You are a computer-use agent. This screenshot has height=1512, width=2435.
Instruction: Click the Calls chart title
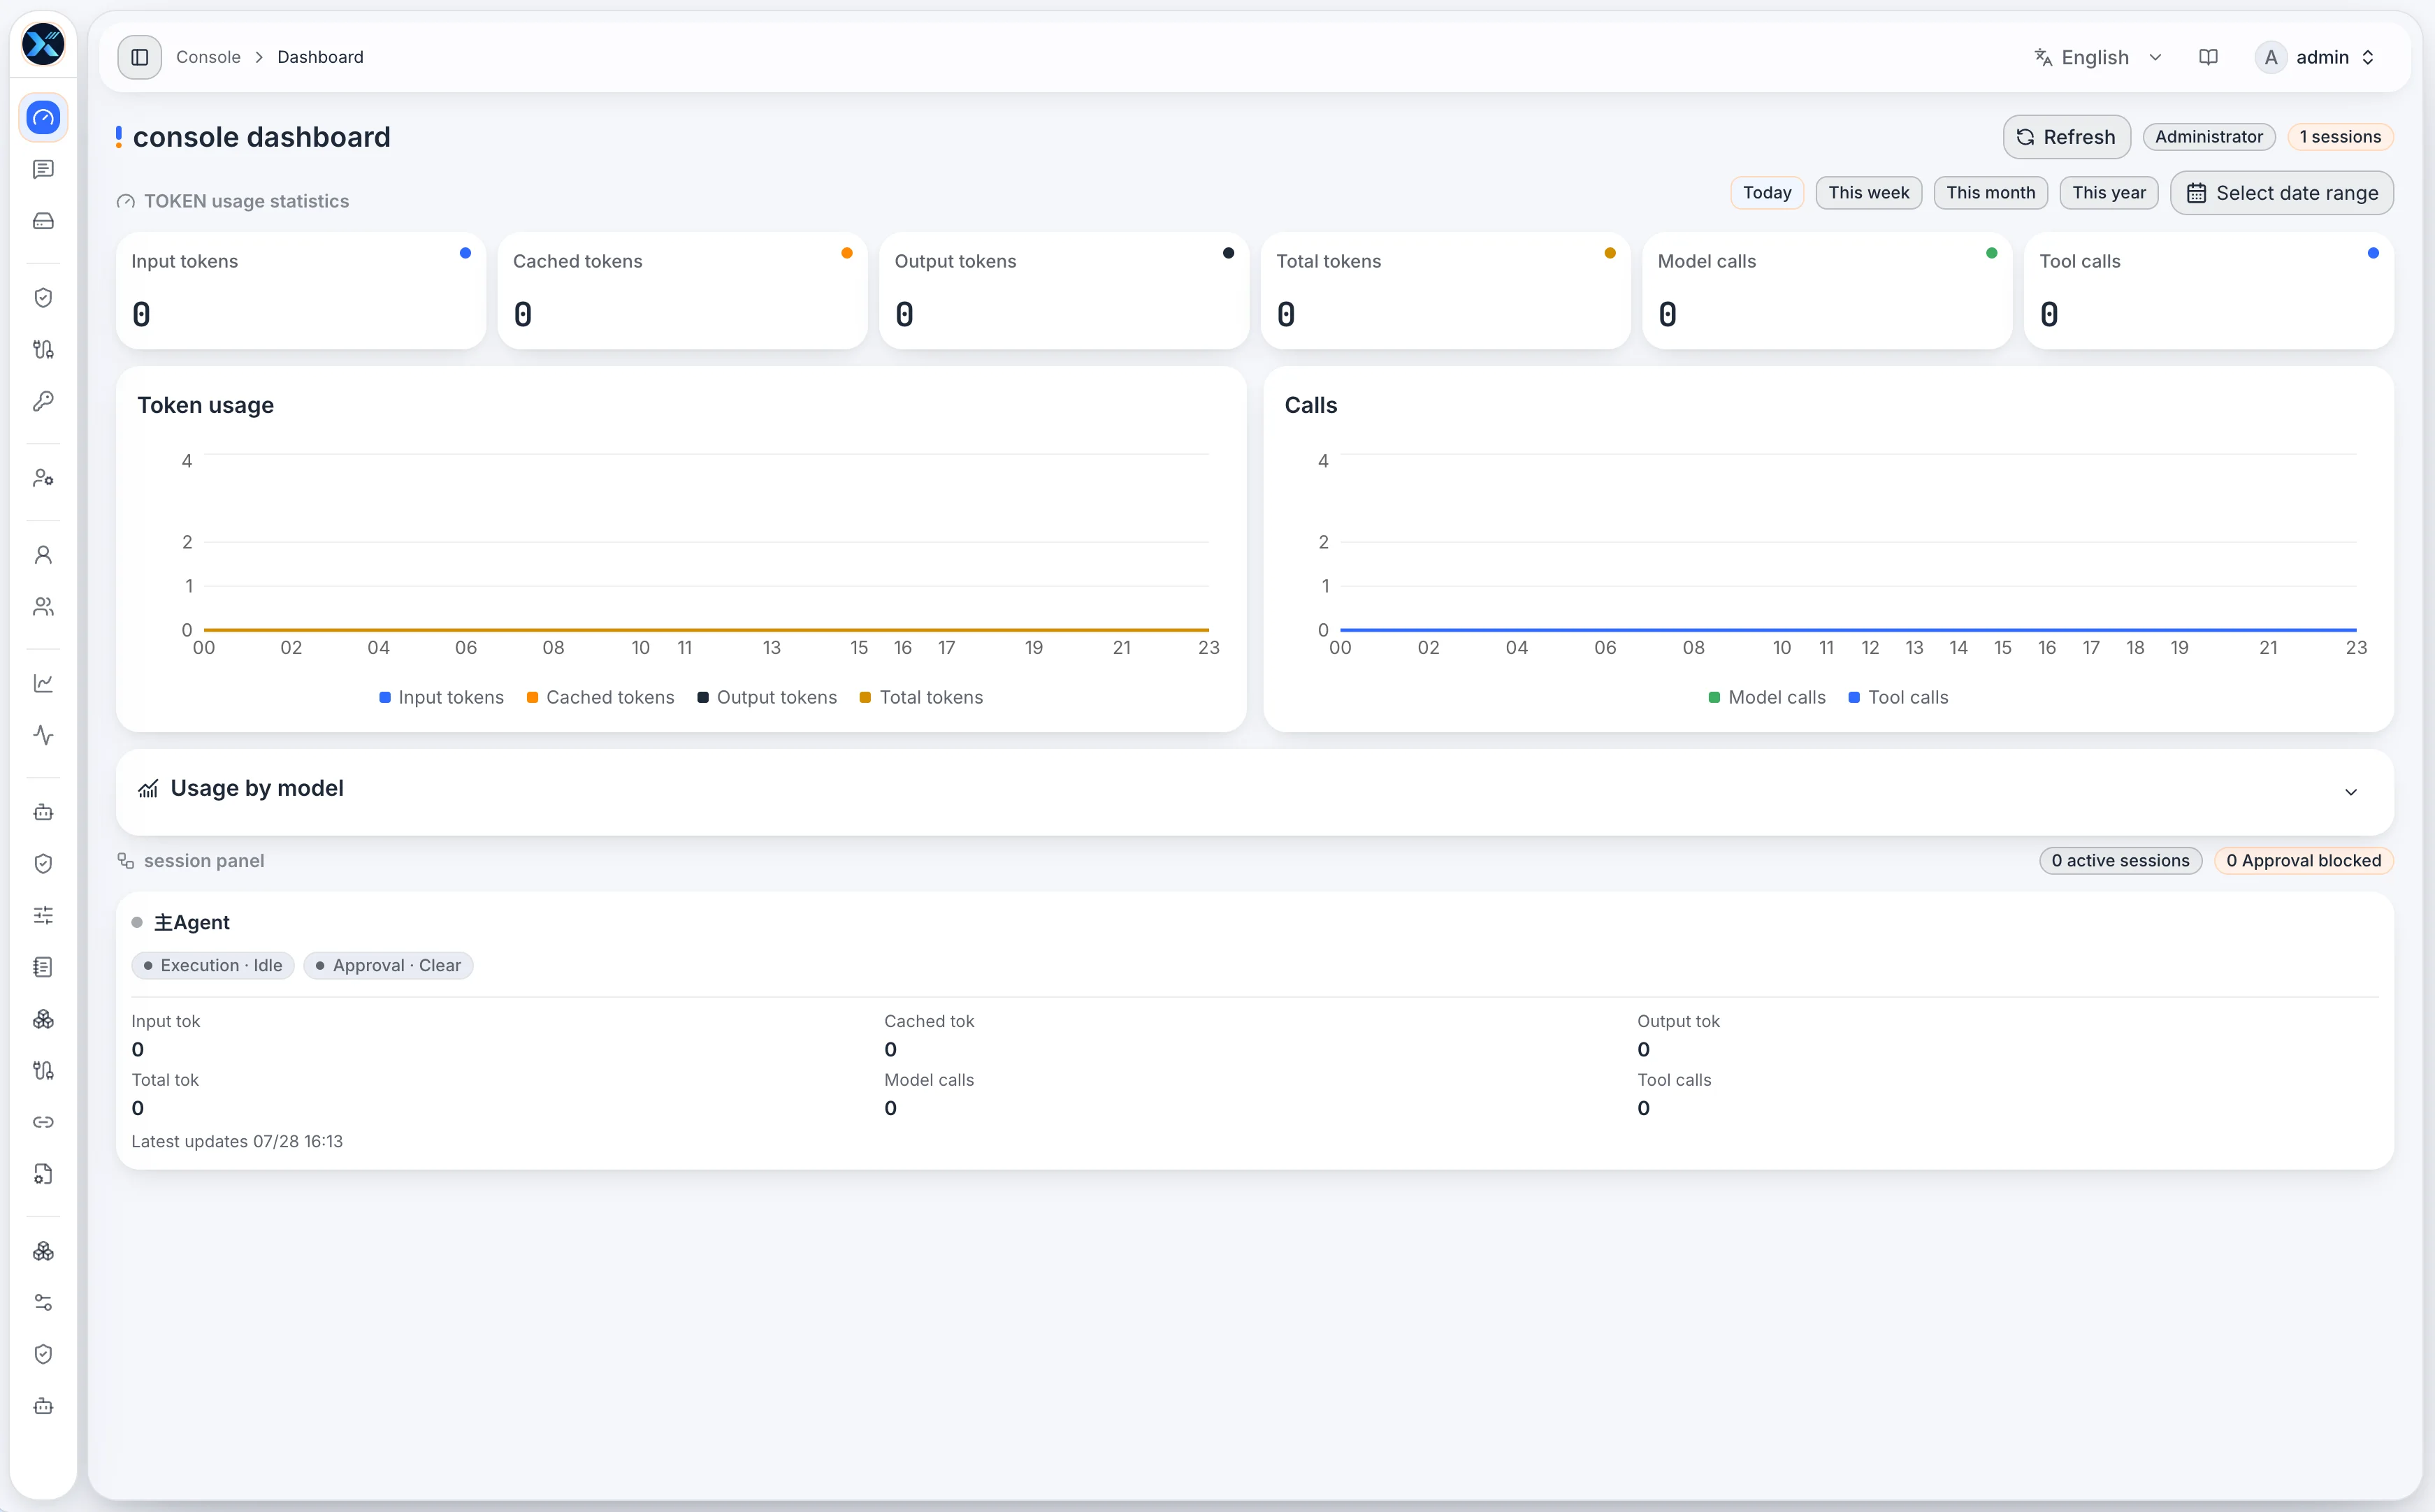click(x=1310, y=405)
